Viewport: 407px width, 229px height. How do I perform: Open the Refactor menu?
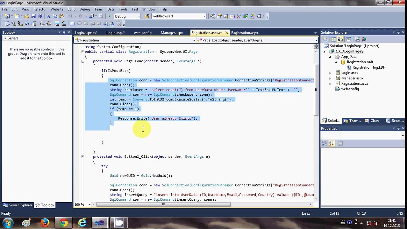point(40,9)
